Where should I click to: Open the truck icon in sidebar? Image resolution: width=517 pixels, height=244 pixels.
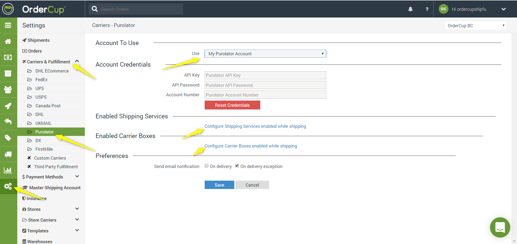click(x=8, y=154)
